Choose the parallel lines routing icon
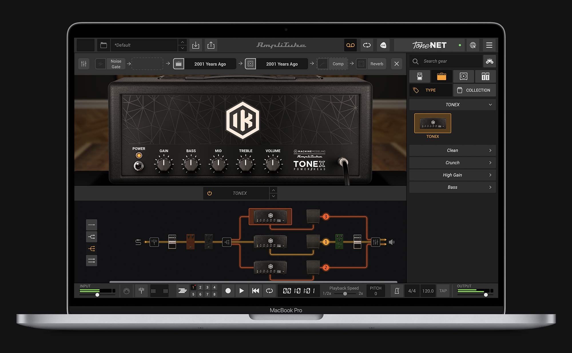The width and height of the screenshot is (572, 353). tap(92, 261)
